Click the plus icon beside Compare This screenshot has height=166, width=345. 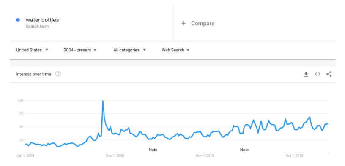click(183, 23)
